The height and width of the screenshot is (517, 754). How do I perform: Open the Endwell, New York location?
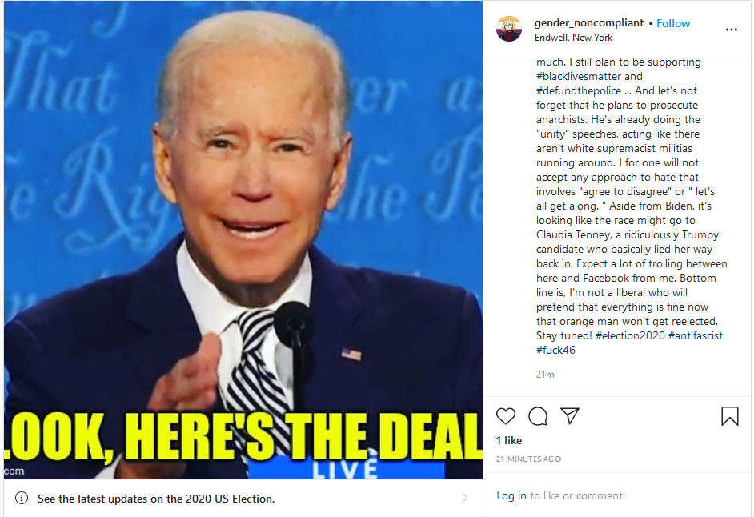coord(573,38)
